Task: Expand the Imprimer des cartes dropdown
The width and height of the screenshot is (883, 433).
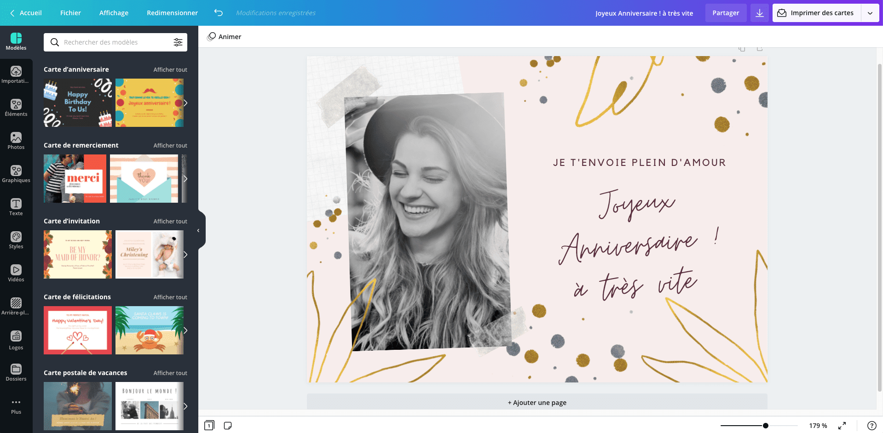Action: 871,13
